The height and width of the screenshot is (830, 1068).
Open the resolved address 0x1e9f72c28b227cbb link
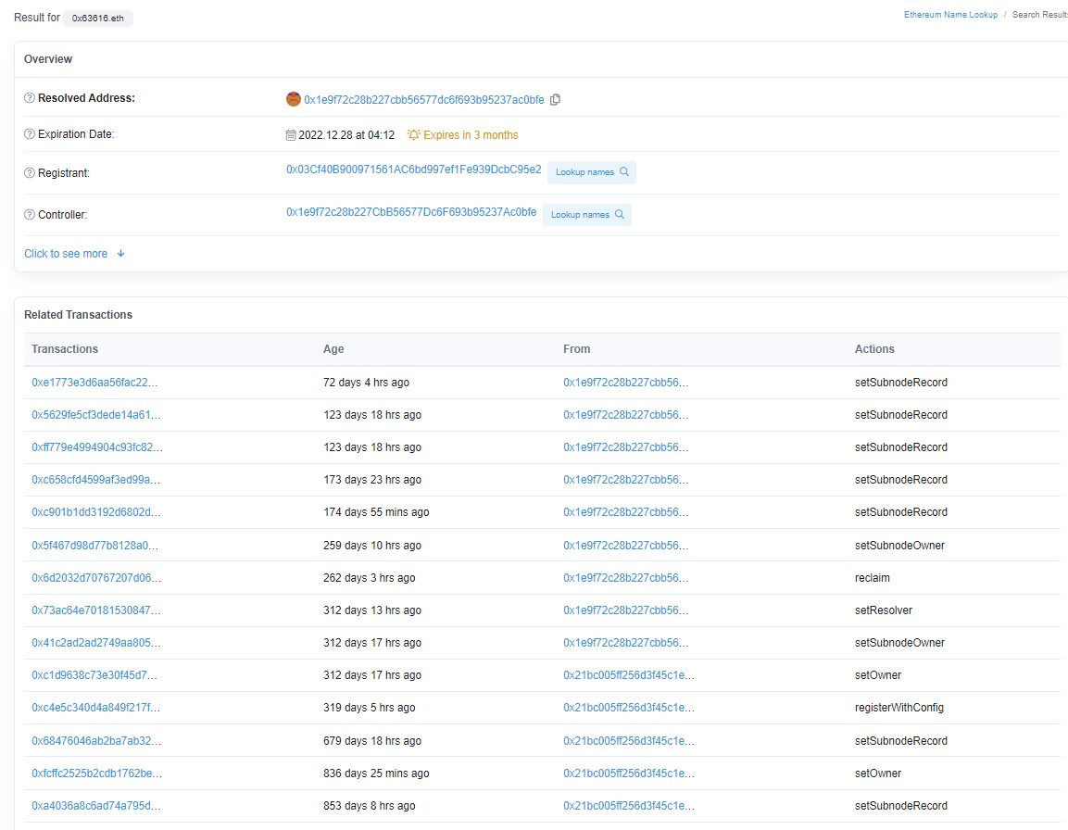point(423,100)
